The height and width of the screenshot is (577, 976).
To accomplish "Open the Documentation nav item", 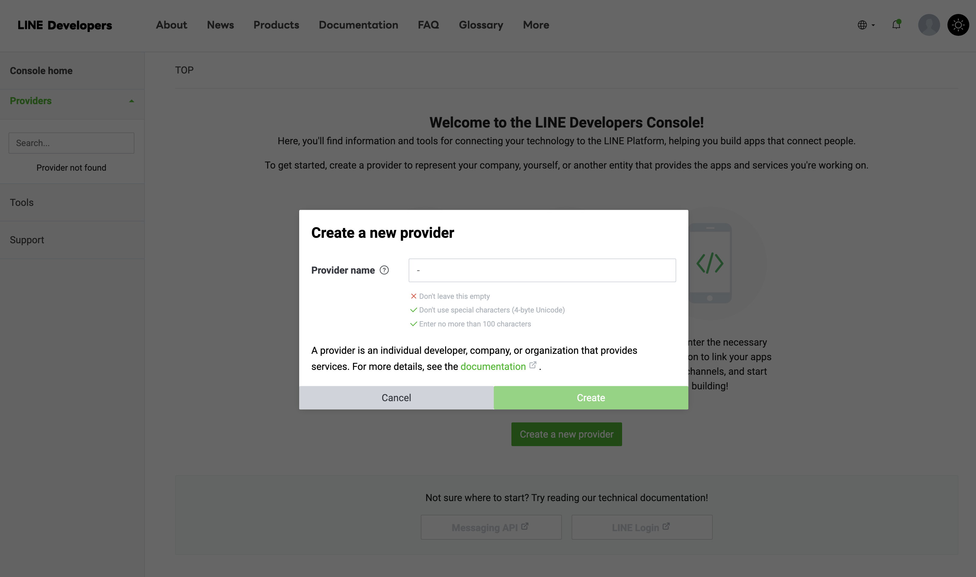I will pyautogui.click(x=358, y=25).
